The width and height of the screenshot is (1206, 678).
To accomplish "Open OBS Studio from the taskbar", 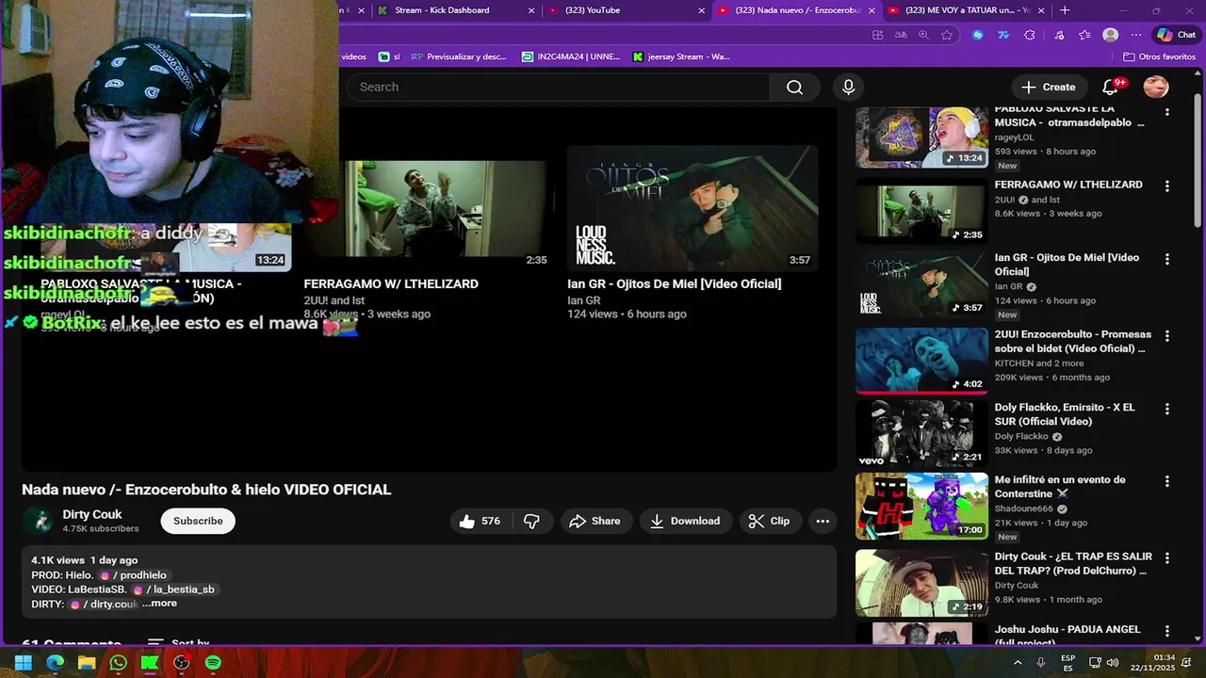I will click(x=181, y=663).
